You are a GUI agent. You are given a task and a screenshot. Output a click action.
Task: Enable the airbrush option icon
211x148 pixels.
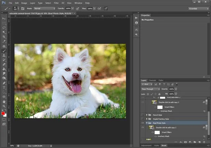pyautogui.click(x=99, y=9)
